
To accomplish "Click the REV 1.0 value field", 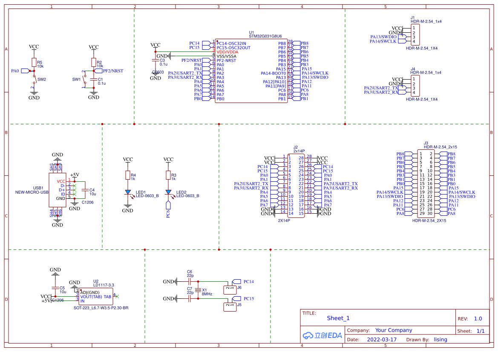I will tap(477, 318).
